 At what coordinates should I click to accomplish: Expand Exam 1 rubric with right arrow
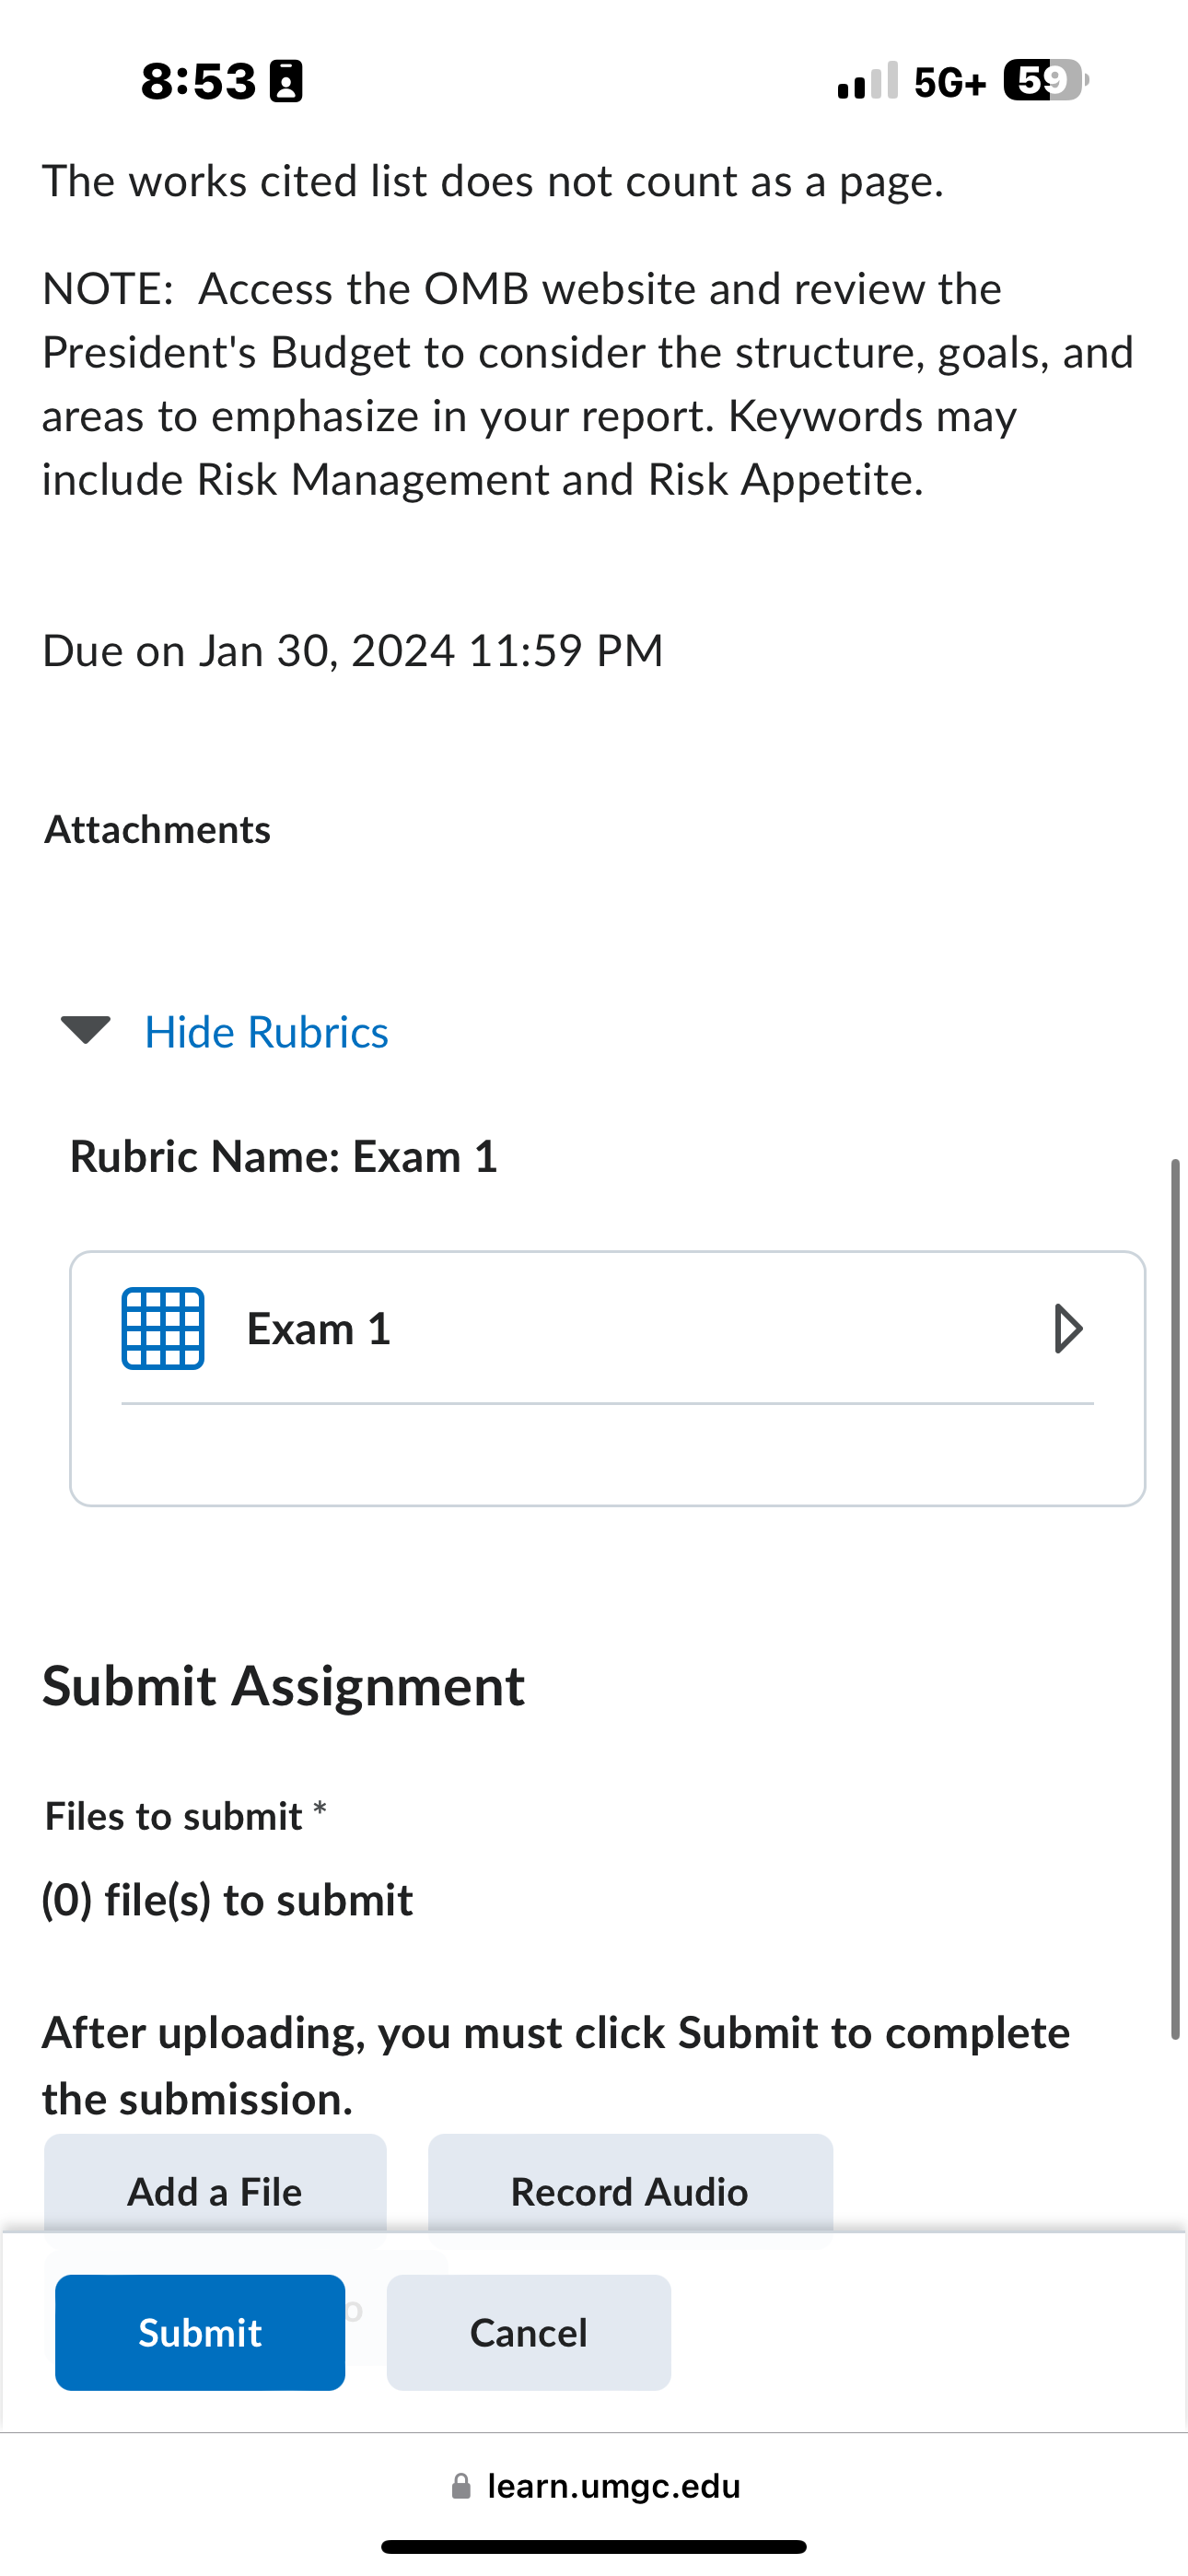[1068, 1329]
